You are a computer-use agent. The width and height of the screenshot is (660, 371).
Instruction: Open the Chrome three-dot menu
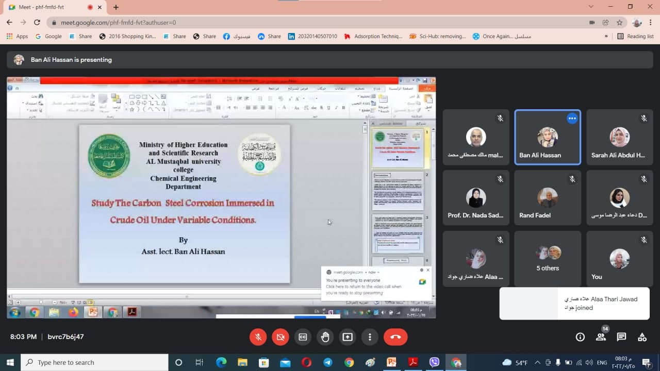651,23
